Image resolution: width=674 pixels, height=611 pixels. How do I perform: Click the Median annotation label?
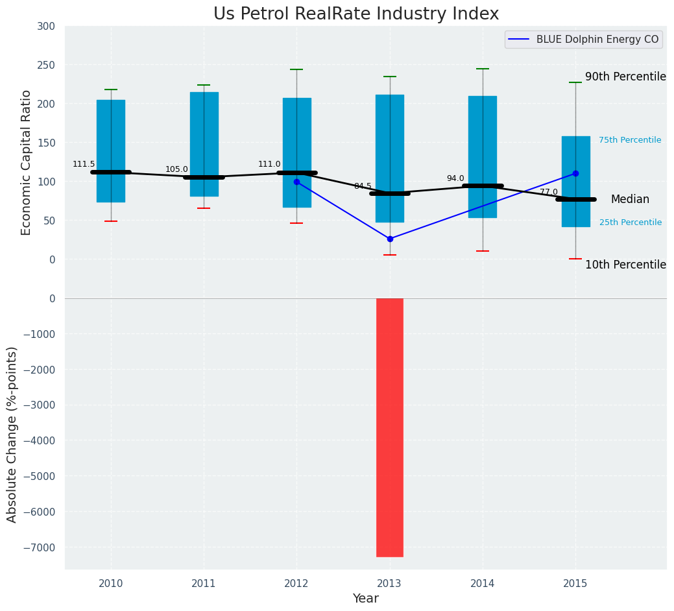pyautogui.click(x=630, y=199)
